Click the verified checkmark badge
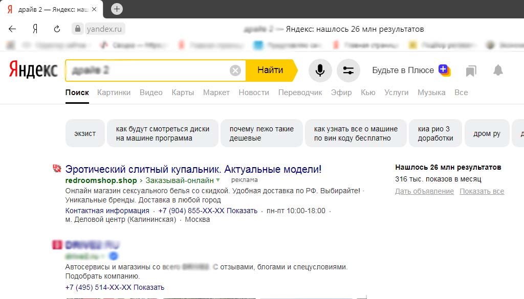The height and width of the screenshot is (299, 524). click(114, 256)
